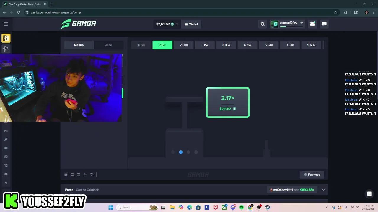Screen dimensions: 378x212
Task: Switch to the Manual betting tab
Action: pos(79,45)
